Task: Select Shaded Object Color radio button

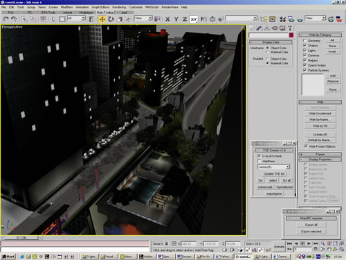Action: click(268, 59)
